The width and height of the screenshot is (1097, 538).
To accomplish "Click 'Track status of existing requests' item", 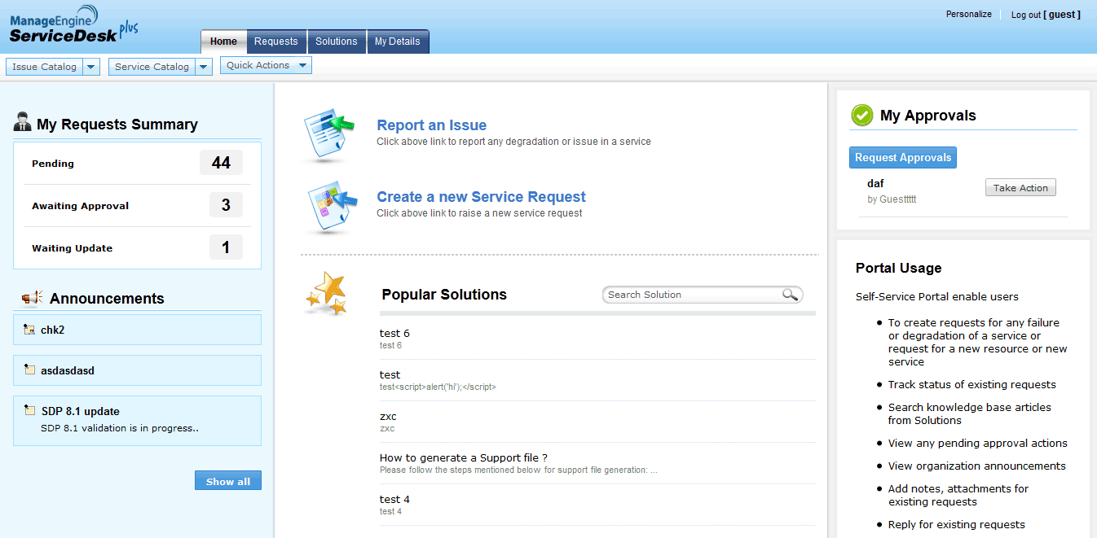I will (x=971, y=384).
